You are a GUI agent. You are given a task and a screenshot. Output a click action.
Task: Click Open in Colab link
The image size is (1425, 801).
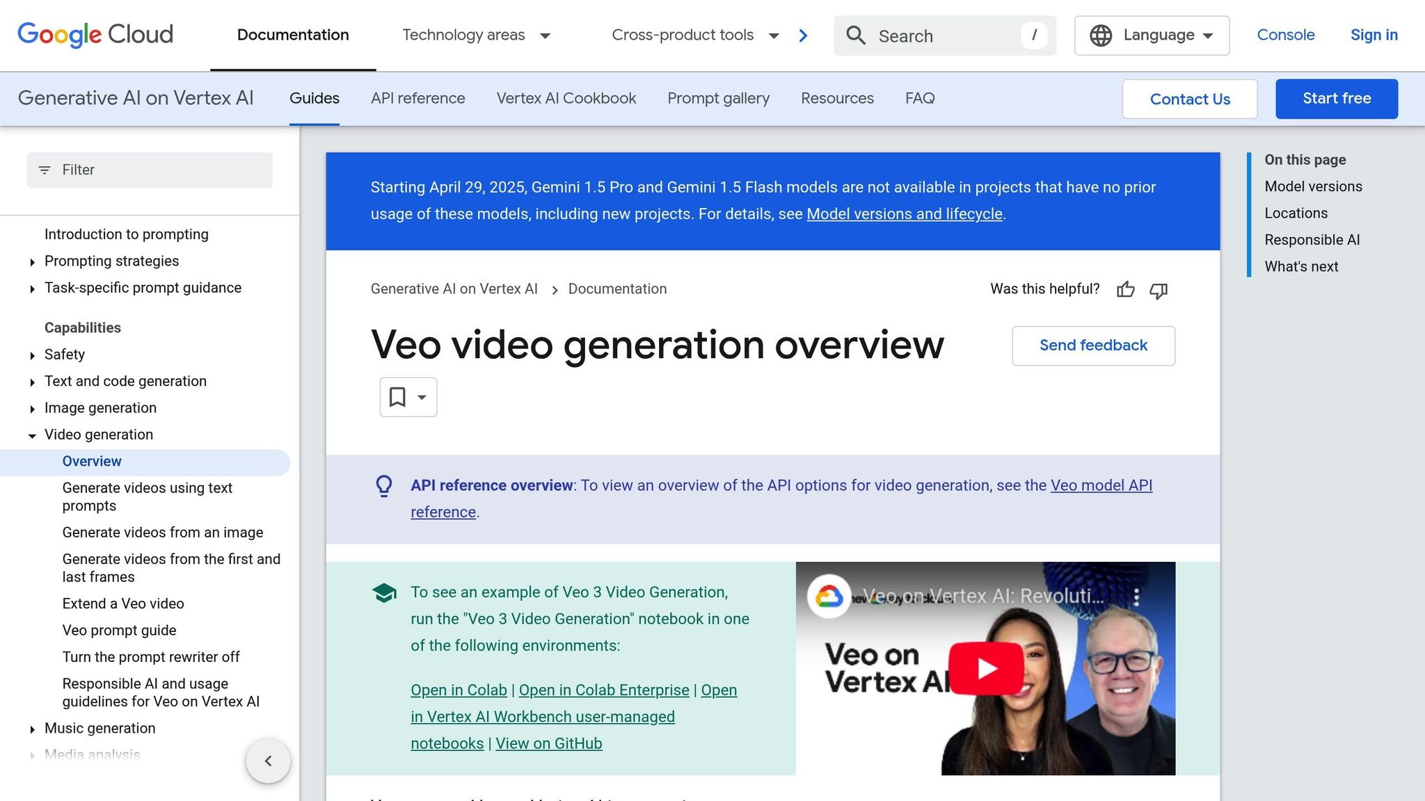[459, 690]
